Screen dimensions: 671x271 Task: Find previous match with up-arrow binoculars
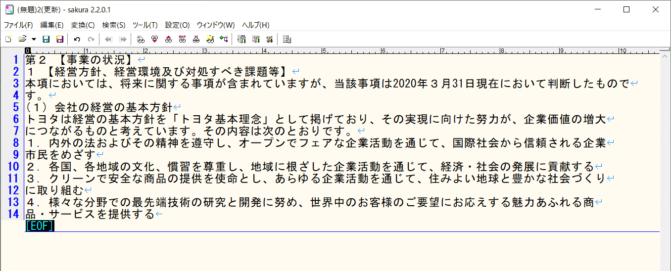[168, 39]
